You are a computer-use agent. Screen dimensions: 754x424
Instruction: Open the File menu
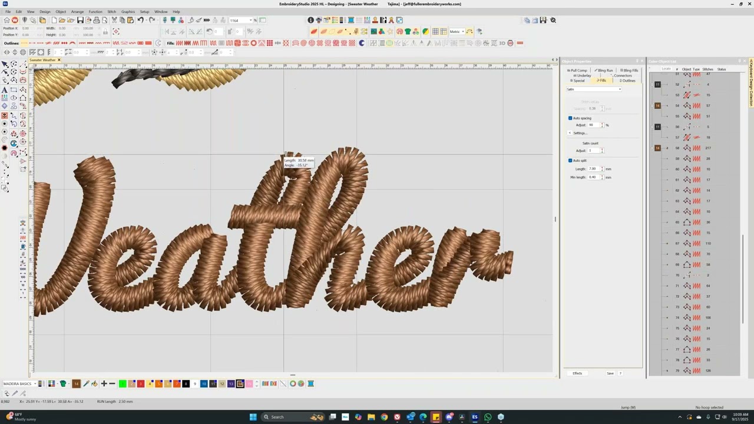(8, 12)
